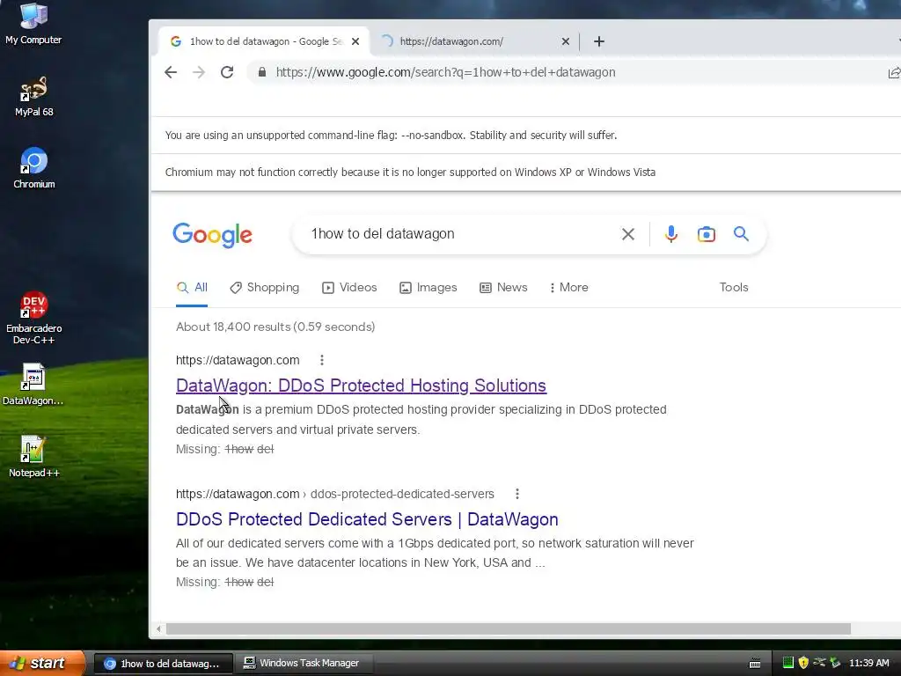Select the All results tab

click(192, 288)
